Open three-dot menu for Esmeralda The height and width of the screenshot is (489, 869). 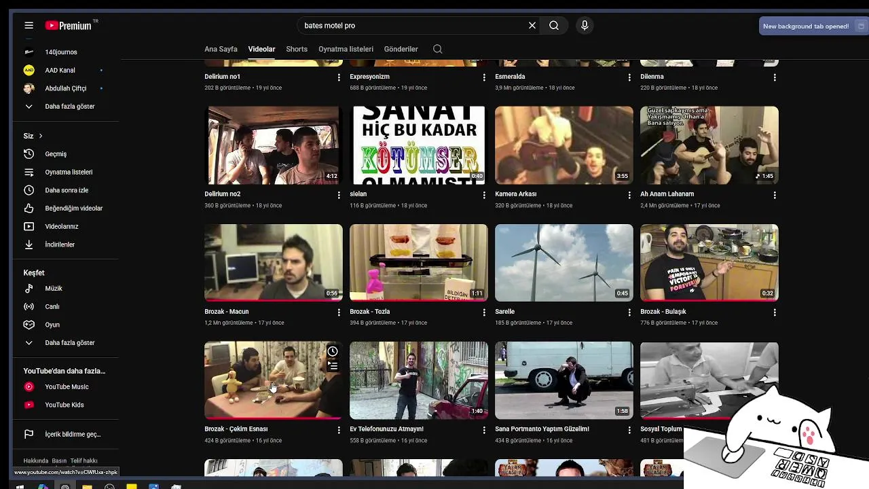pos(629,77)
